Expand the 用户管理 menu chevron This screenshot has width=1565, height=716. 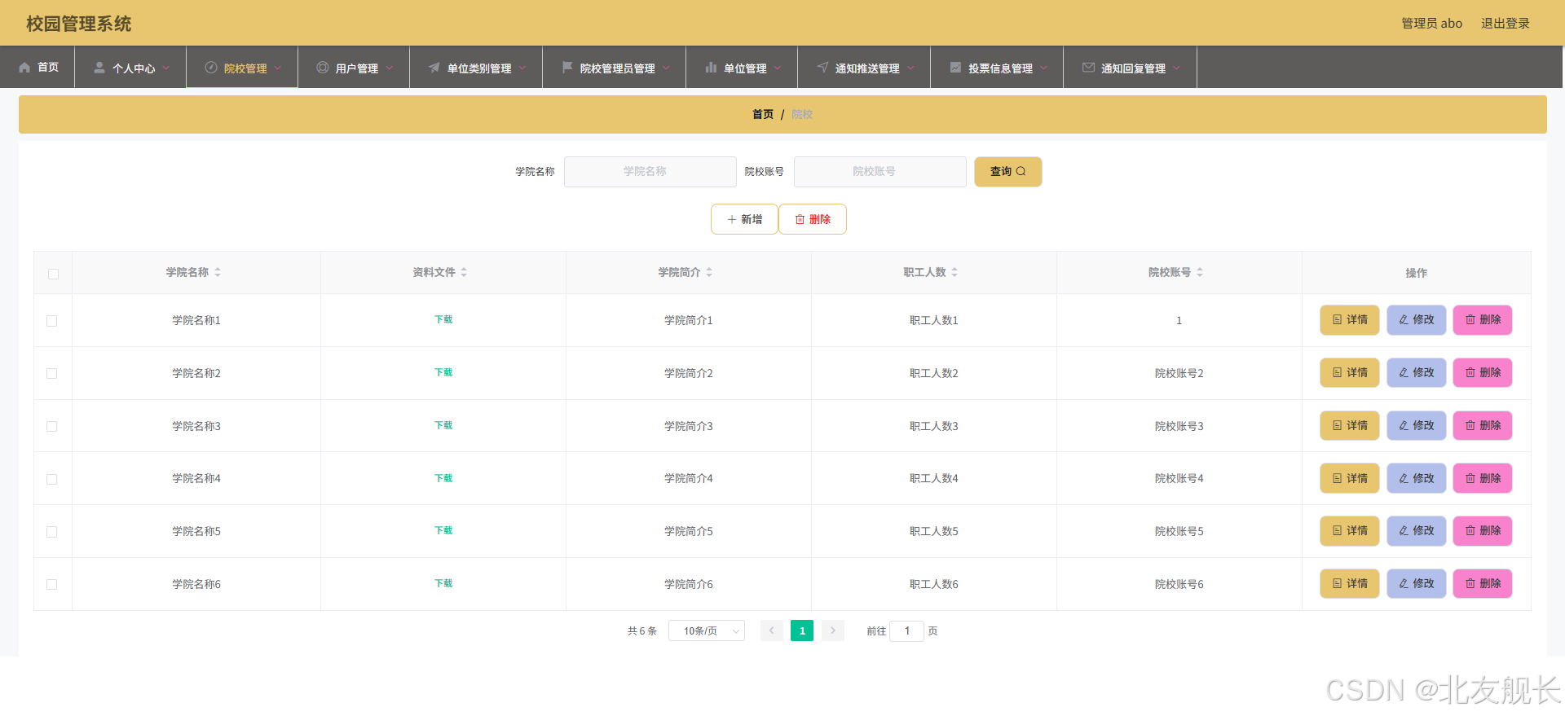390,68
